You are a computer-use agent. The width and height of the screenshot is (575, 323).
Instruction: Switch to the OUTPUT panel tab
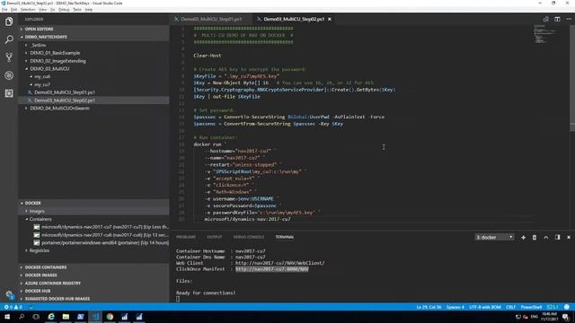[215, 237]
